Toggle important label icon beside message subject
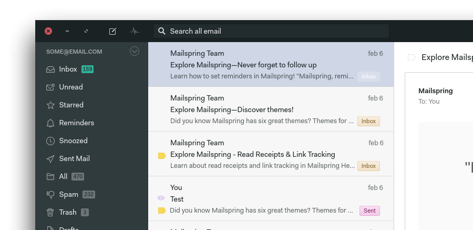 coord(412,57)
